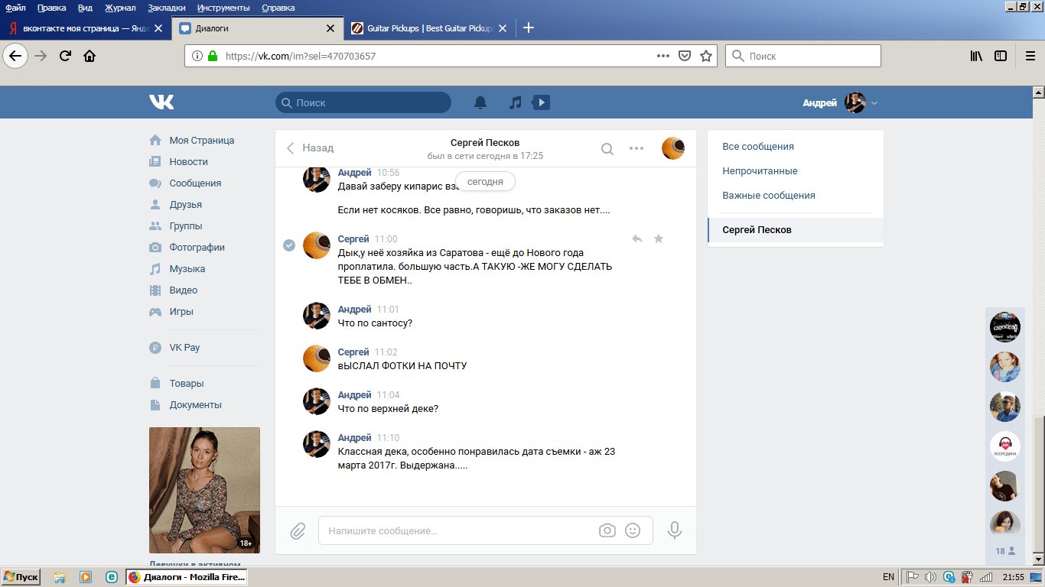Open the conversation actions three-dot menu
Viewport: 1045px width, 587px height.
tap(636, 149)
